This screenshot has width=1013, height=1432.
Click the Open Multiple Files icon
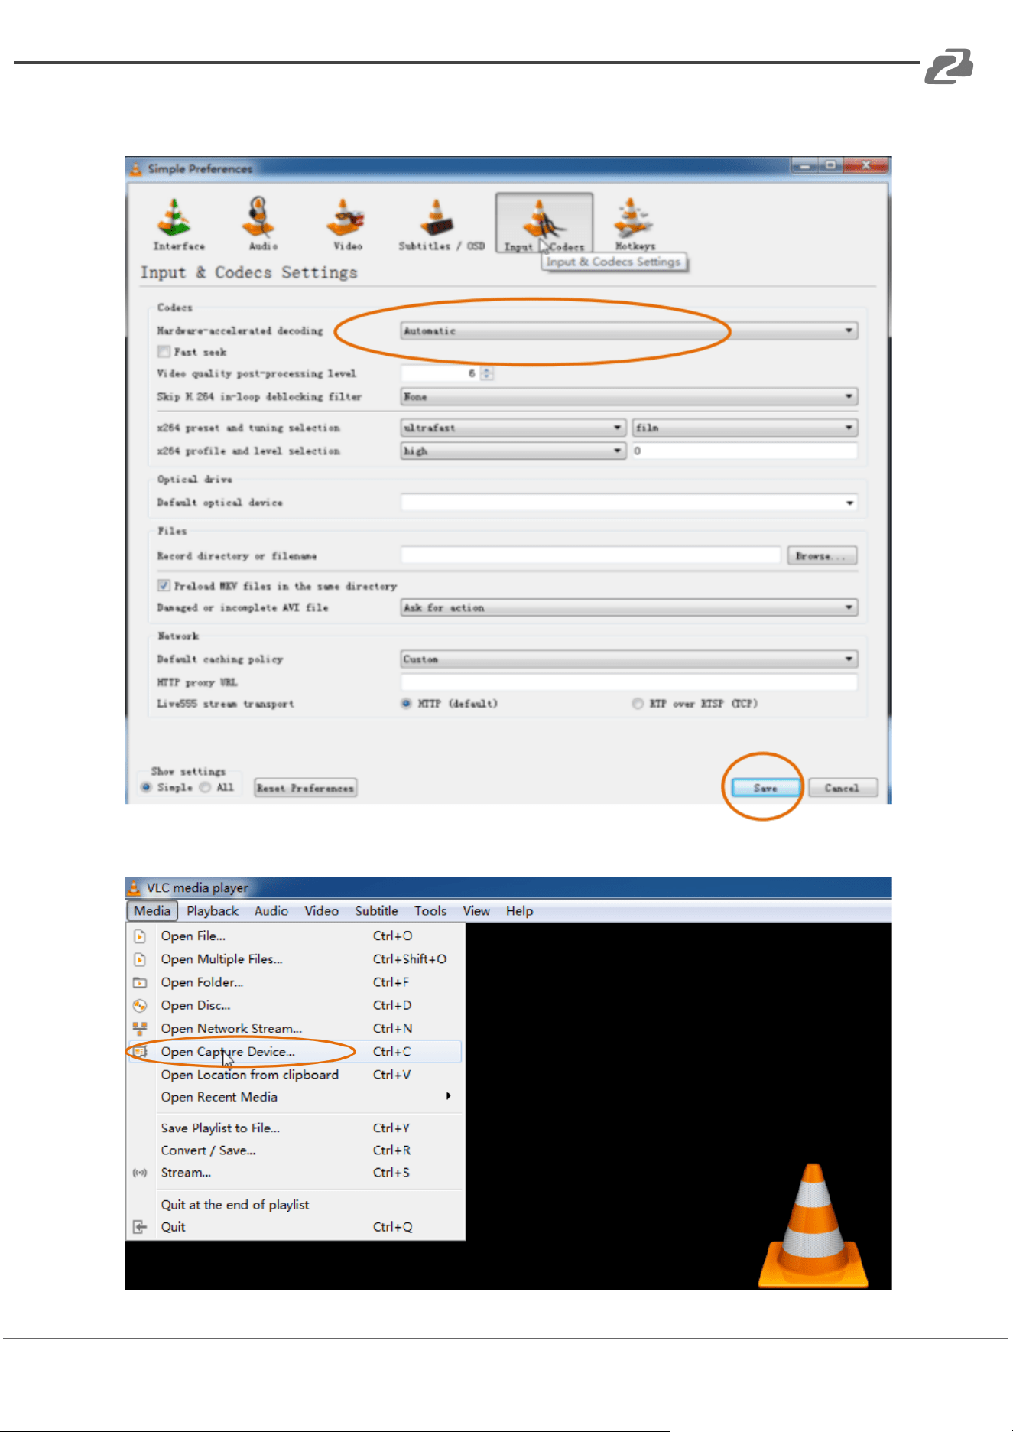coord(140,959)
